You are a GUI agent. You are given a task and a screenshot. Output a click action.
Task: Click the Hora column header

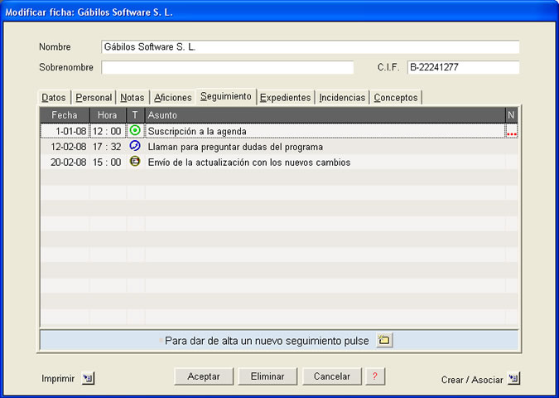(108, 115)
